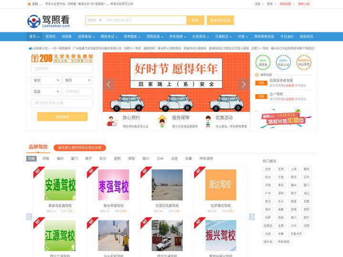Click 我也想让我的驾校出现在这里 button
Screen dimensions: 343x257
(80, 148)
